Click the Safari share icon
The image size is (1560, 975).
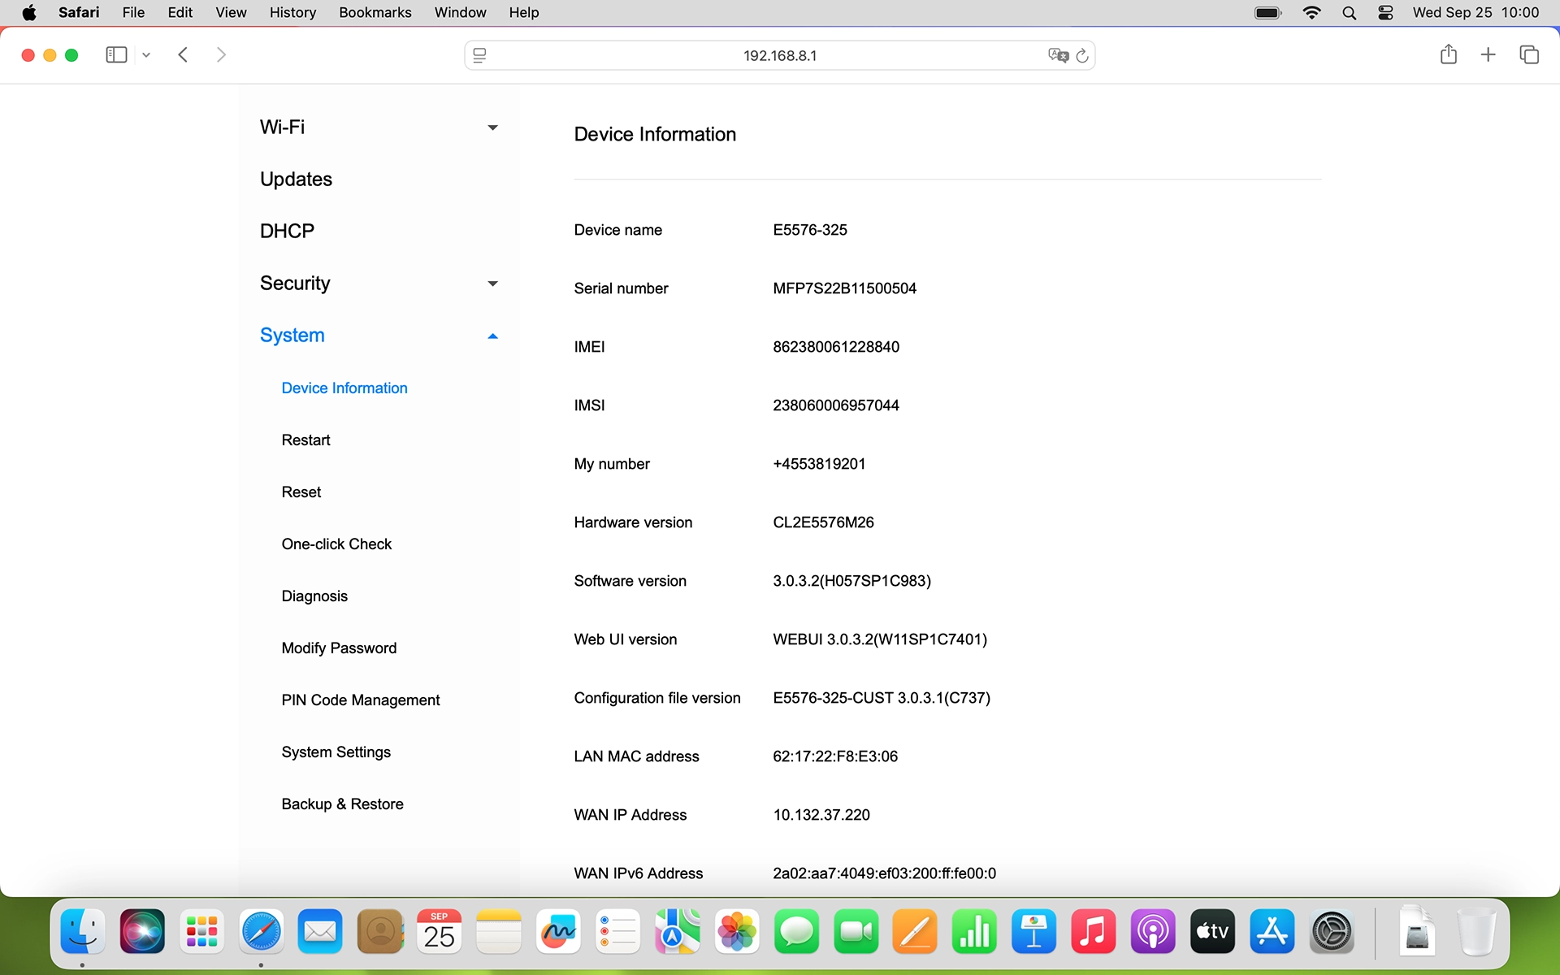[x=1448, y=54]
